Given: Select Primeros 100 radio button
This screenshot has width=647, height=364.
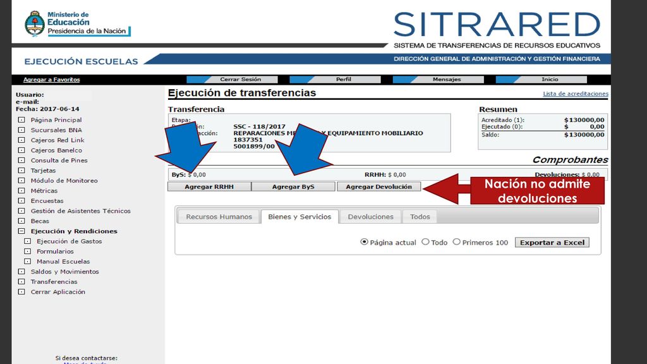Looking at the screenshot, I should (456, 242).
